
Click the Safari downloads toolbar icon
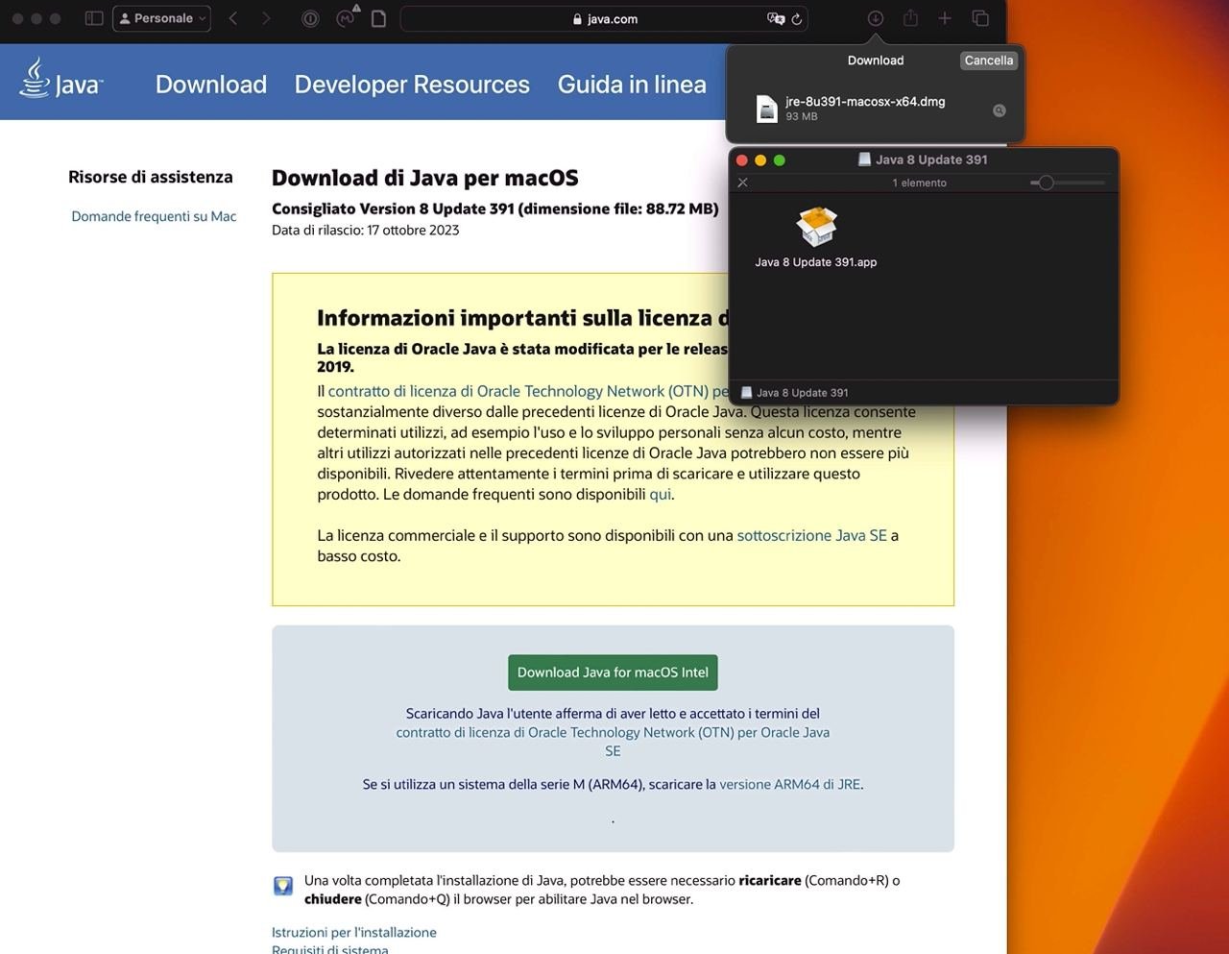point(876,18)
